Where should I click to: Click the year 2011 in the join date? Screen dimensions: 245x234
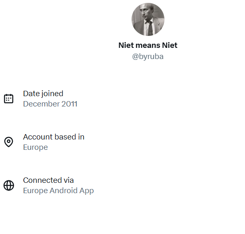point(69,104)
